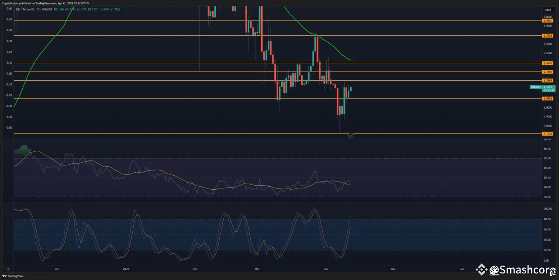
Task: Click the 2.3960 orange price label
Action: pyautogui.click(x=548, y=72)
